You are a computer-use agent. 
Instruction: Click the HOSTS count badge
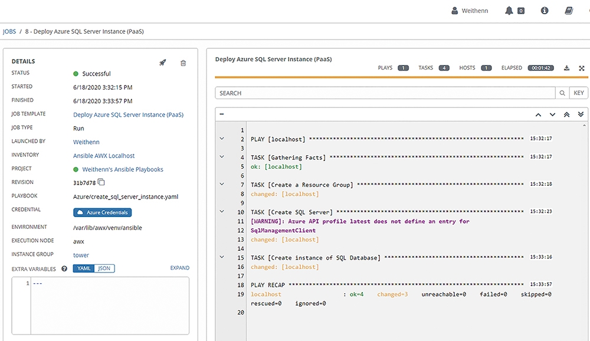tap(486, 68)
